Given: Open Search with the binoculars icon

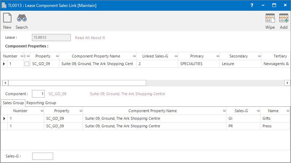Looking at the screenshot, I should tap(22, 18).
